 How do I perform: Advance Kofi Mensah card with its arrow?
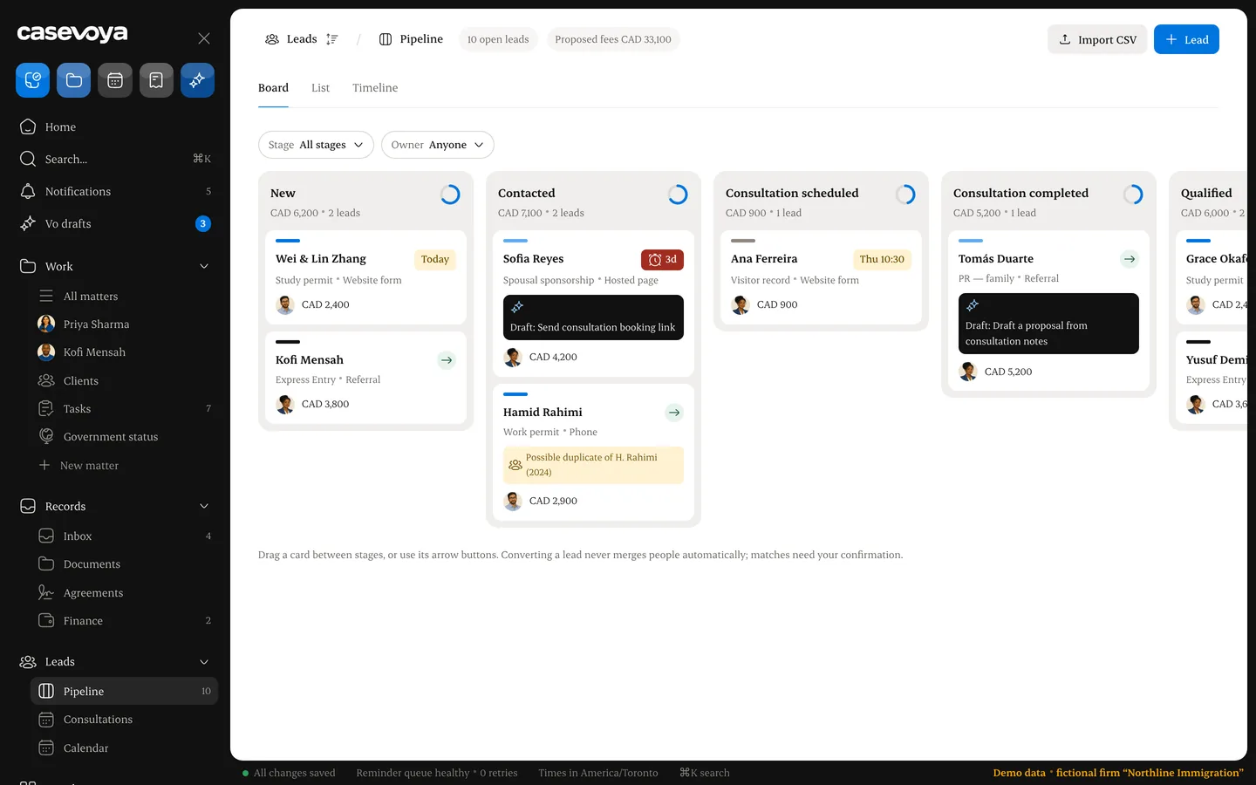(x=447, y=360)
